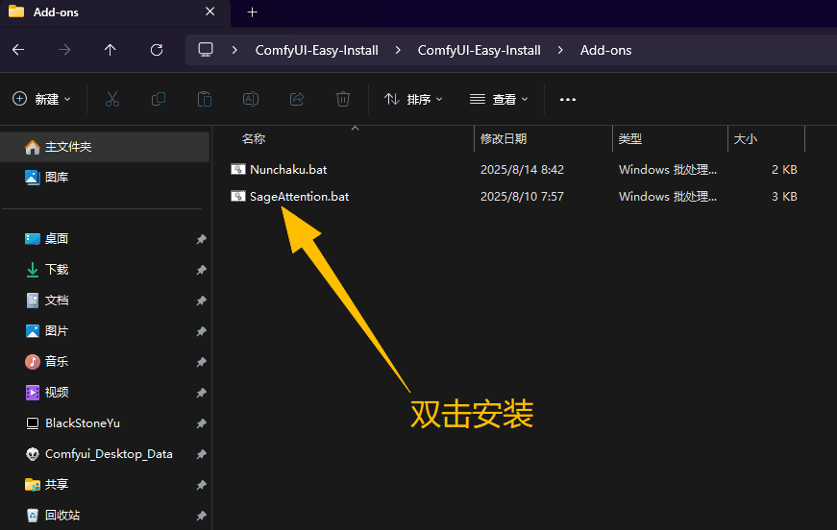The height and width of the screenshot is (530, 837).
Task: Expand the 排序 sort options
Action: click(x=413, y=99)
